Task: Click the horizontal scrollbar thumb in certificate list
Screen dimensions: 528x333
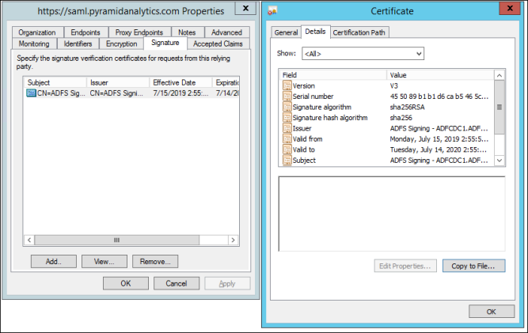Action: tap(117, 240)
